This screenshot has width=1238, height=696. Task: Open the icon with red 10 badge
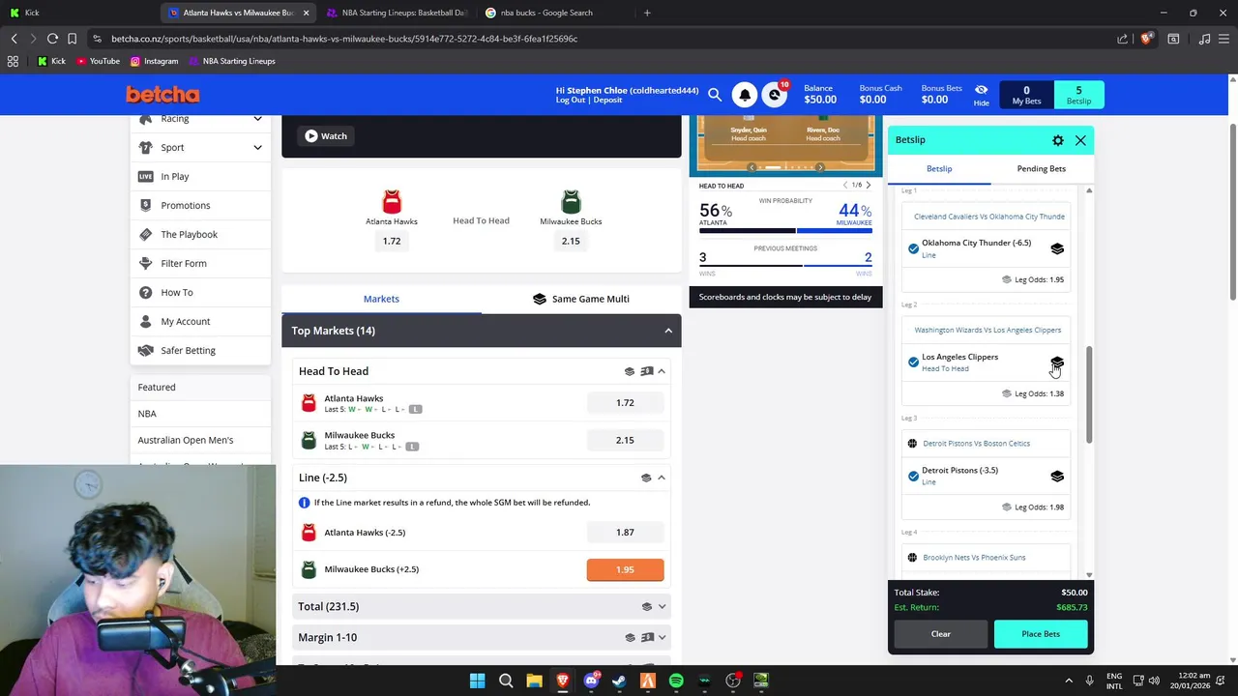[775, 95]
